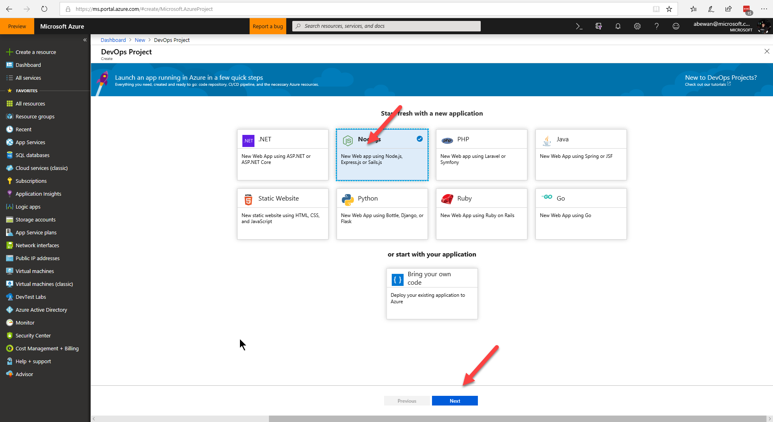Click the Resource groups cube icon
Viewport: 773px width, 422px height.
click(10, 116)
